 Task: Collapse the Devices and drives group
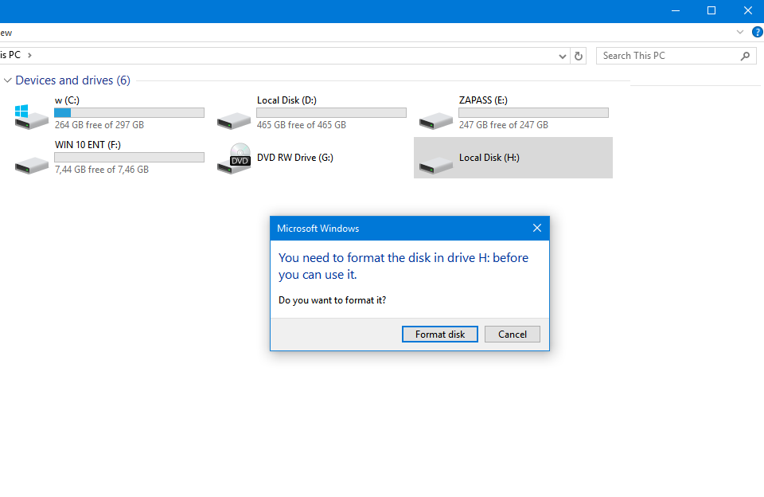pos(8,80)
